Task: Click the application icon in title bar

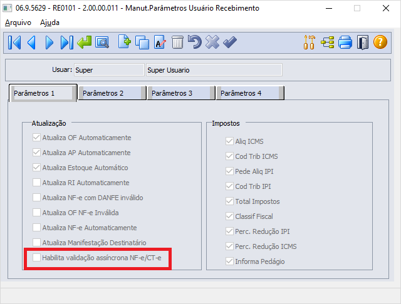Action: click(8, 8)
